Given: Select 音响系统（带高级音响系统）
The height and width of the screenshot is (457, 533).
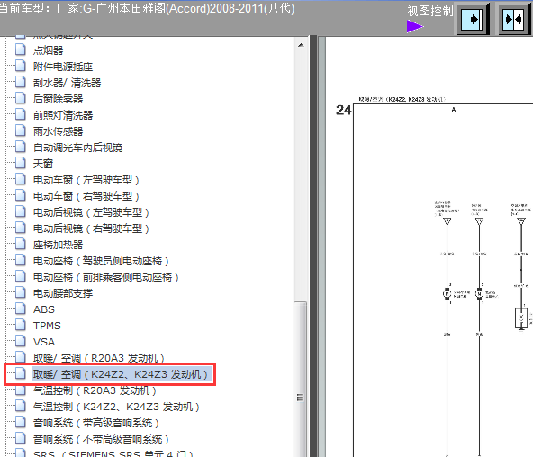Looking at the screenshot, I should coord(96,423).
